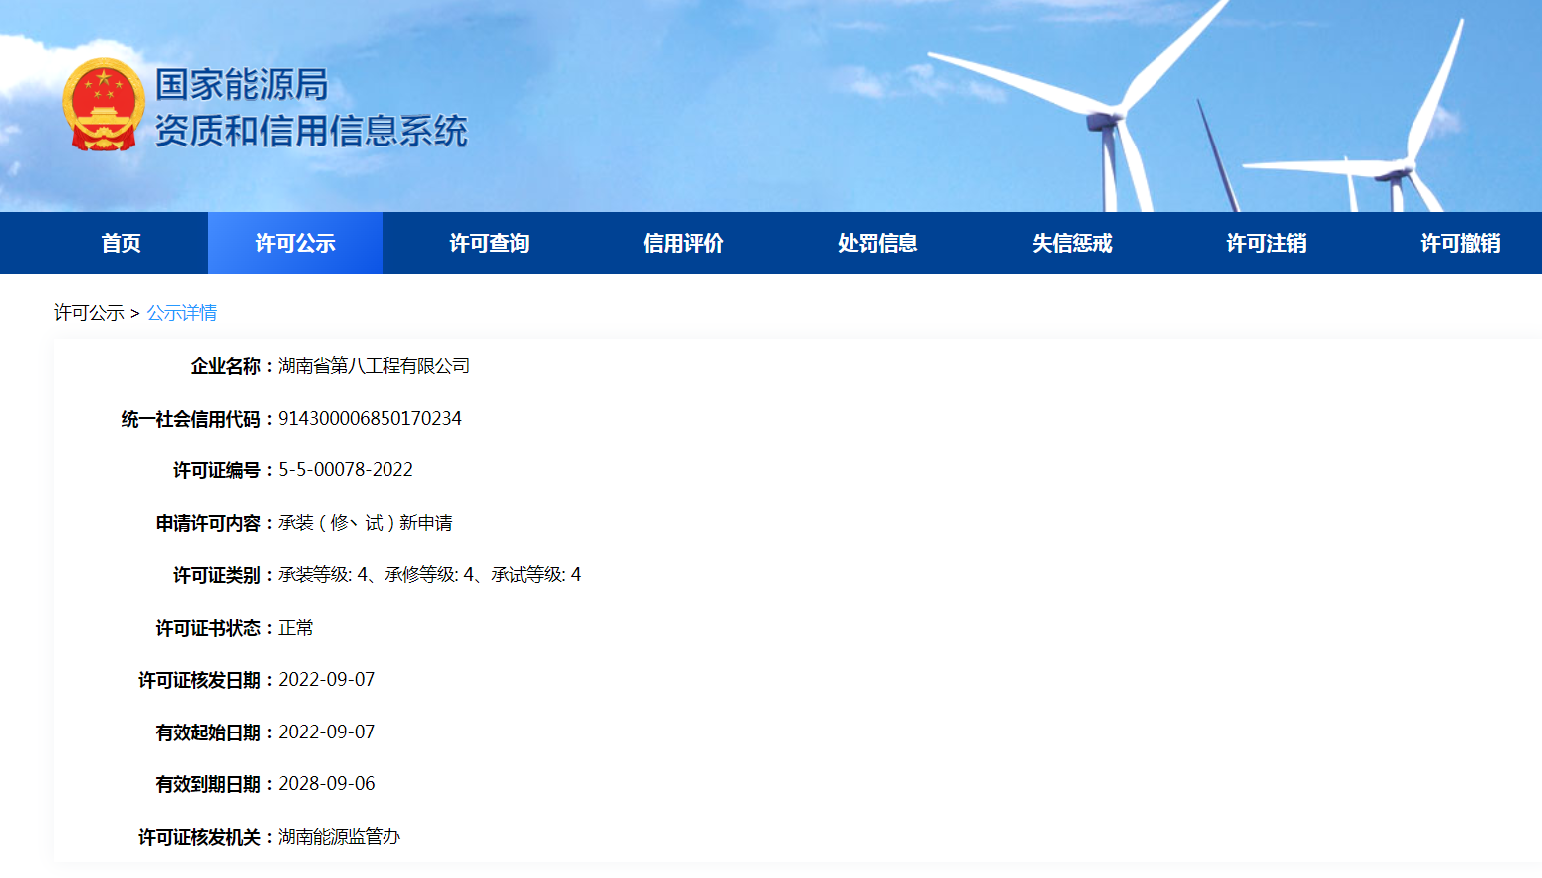The image size is (1542, 878).
Task: Click the certificate status value 正常
Action: (x=296, y=628)
